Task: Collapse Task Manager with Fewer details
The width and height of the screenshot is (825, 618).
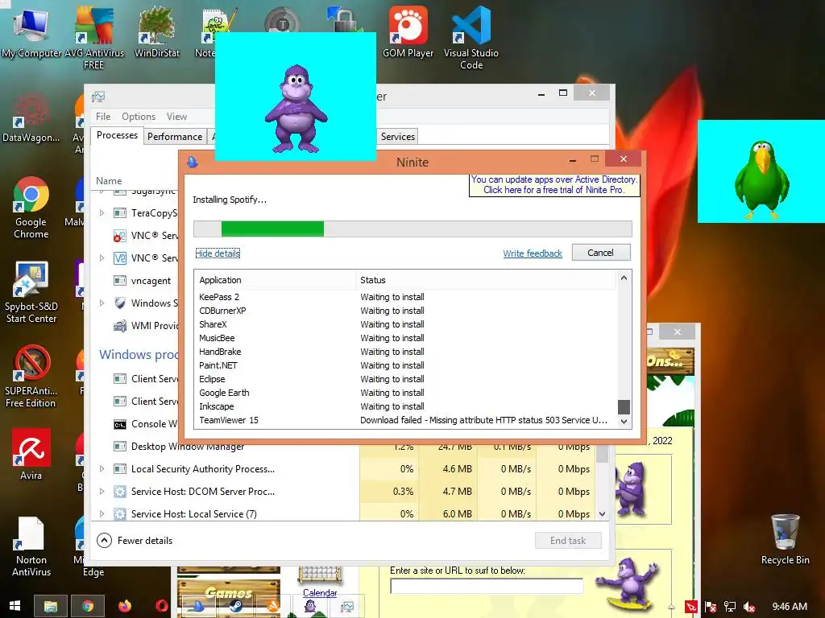Action: pyautogui.click(x=135, y=540)
